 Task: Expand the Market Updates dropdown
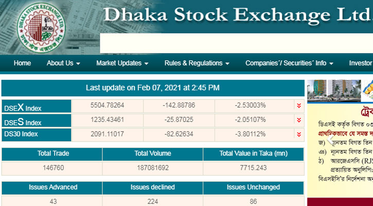coord(122,63)
